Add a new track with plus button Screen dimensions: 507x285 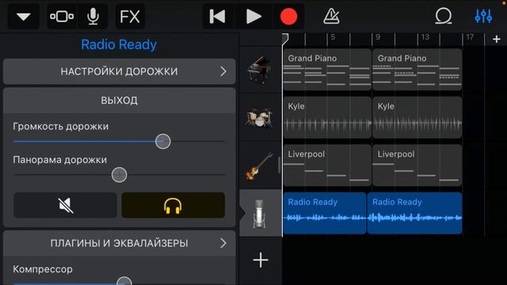[x=261, y=260]
